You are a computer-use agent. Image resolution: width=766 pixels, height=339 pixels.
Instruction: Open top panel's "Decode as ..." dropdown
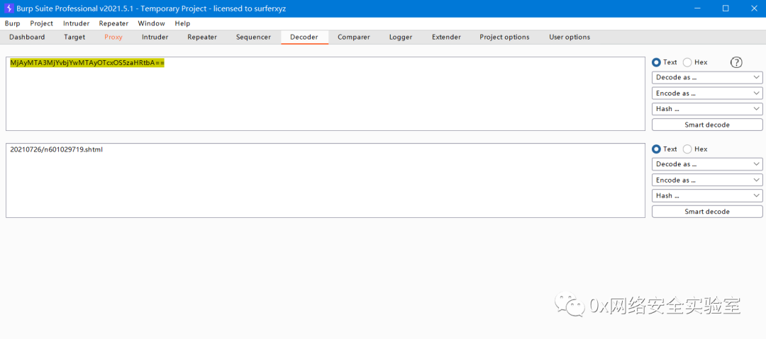point(707,77)
